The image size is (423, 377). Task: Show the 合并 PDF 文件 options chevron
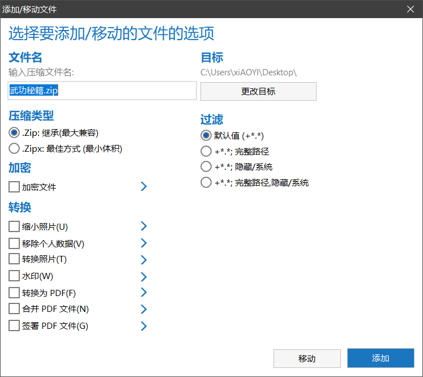[x=144, y=309]
